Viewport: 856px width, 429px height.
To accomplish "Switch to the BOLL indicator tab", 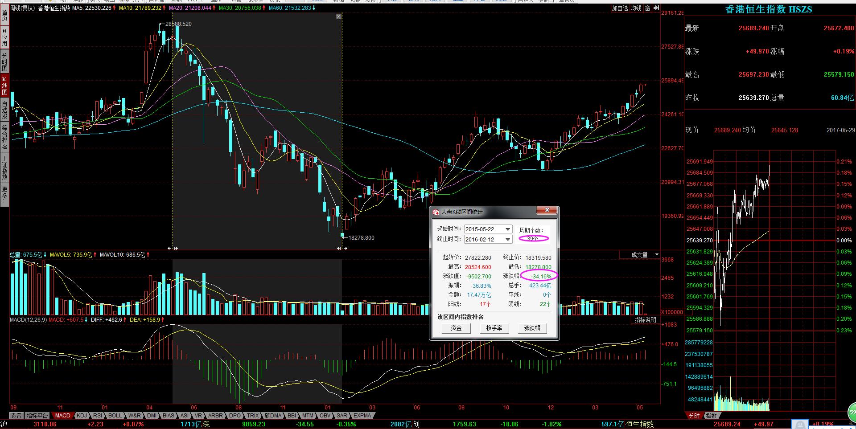I will tap(115, 416).
